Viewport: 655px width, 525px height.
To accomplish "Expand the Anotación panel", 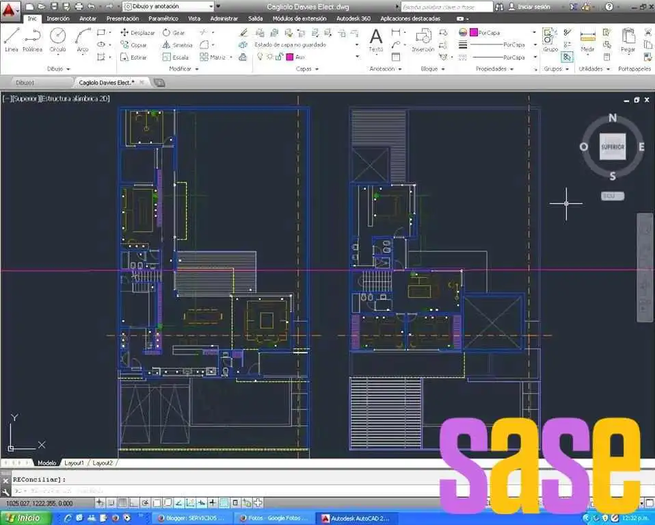I will click(x=385, y=68).
